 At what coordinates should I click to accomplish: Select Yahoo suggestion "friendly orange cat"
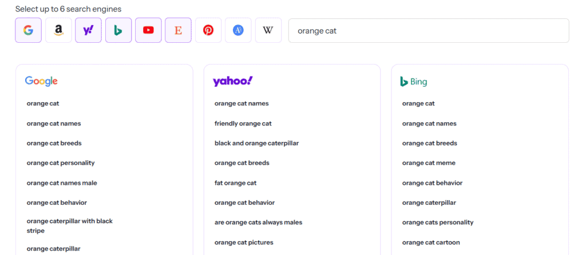[x=243, y=123]
